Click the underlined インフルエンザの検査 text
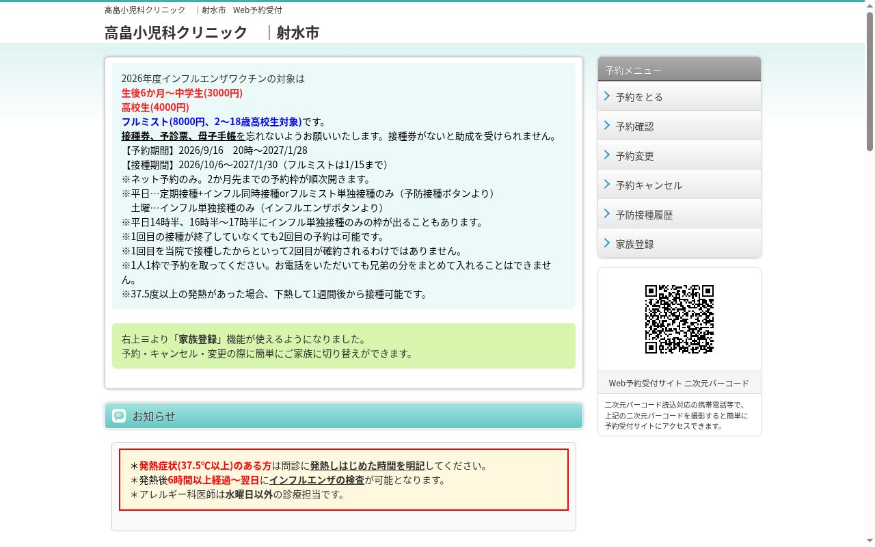Image resolution: width=875 pixels, height=547 pixels. pyautogui.click(x=317, y=480)
